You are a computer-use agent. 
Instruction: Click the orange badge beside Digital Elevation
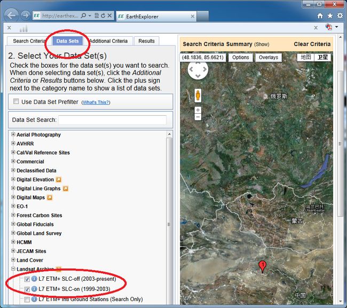click(58, 180)
